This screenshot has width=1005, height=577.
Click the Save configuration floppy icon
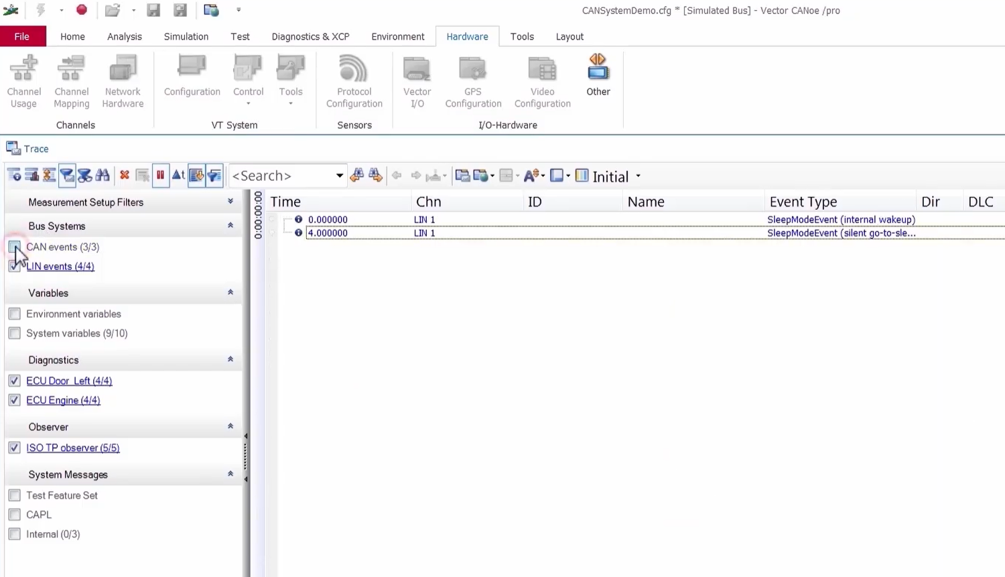pos(153,10)
